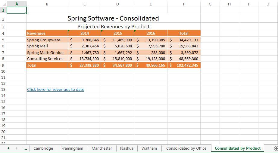
Task: Select column D header
Action: click(117, 4)
